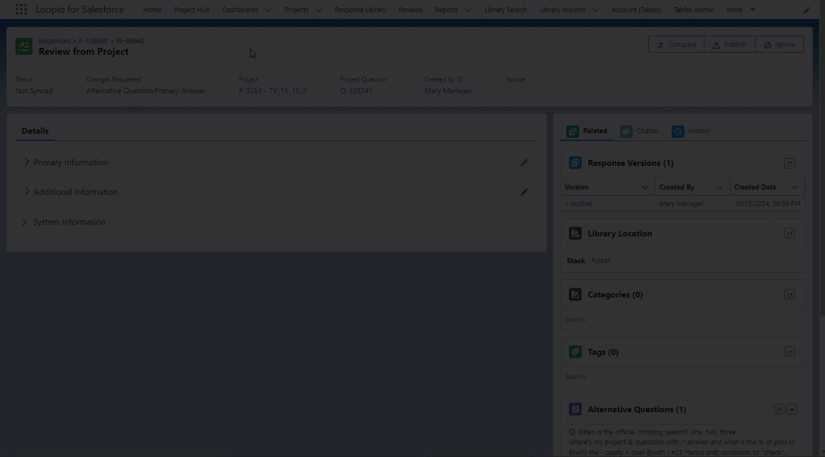The height and width of the screenshot is (457, 825).
Task: Open Response Library from navigation bar
Action: [x=360, y=9]
